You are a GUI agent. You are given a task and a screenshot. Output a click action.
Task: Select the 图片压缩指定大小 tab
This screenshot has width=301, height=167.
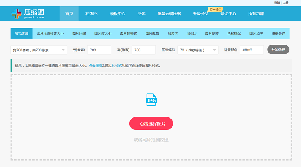point(50,33)
